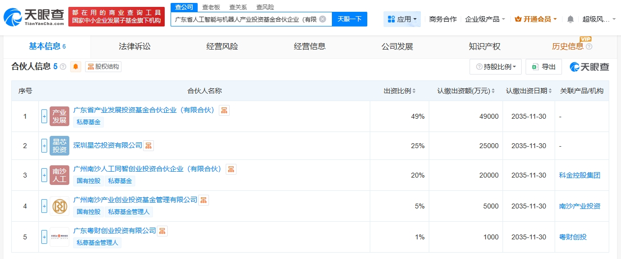The width and height of the screenshot is (621, 259).
Task: Expand row 1 with the plus toggle
Action: (x=44, y=116)
